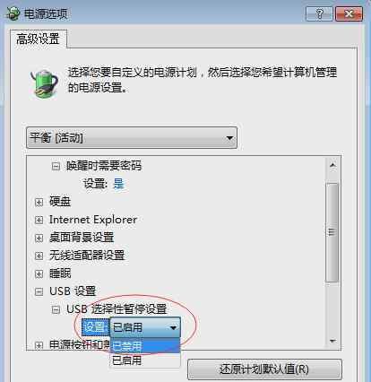Expand the 无线适配器设置 node
This screenshot has width=371, height=382.
[x=39, y=256]
